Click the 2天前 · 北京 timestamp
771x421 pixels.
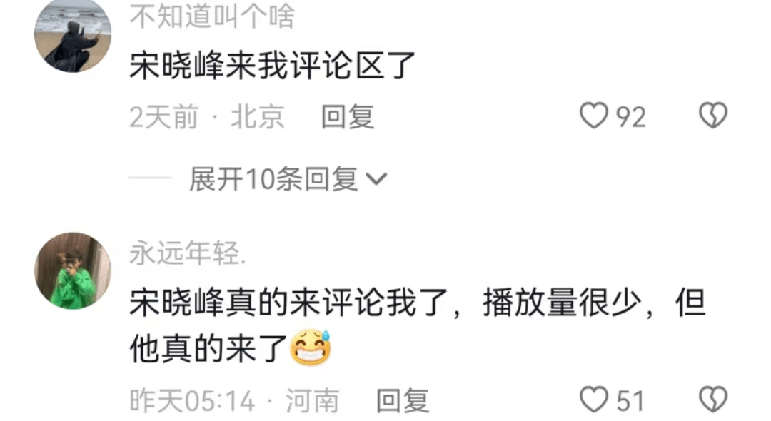207,117
